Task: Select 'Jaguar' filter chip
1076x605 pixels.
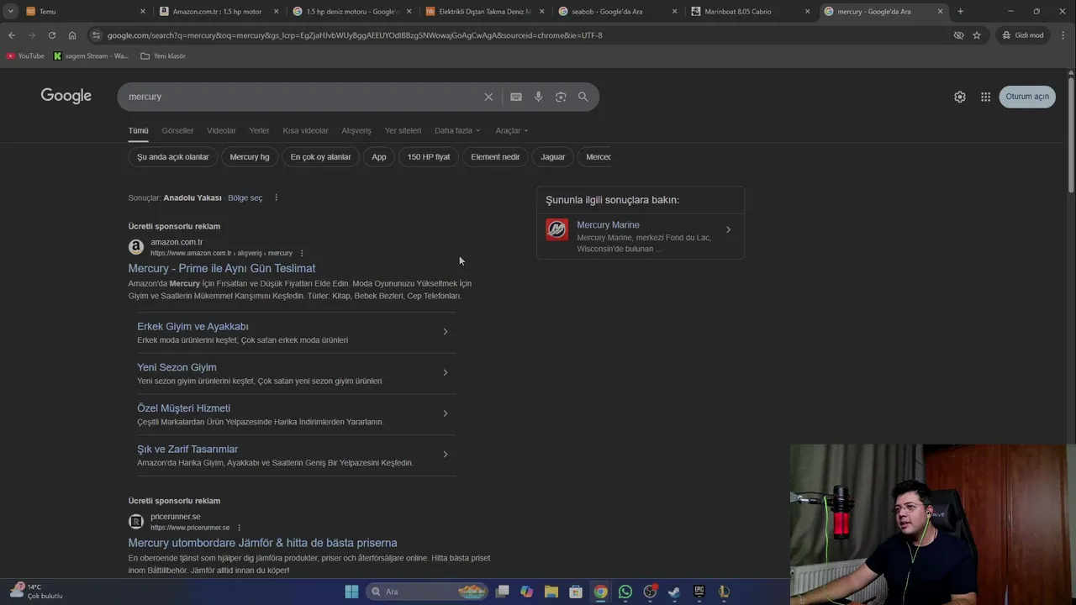Action: pos(552,157)
